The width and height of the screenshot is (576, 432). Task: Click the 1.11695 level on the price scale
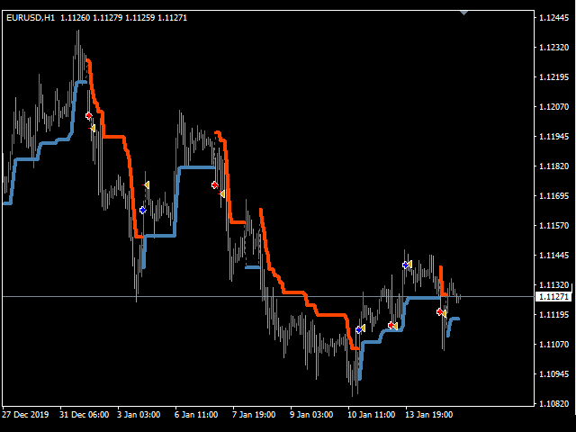pos(551,196)
